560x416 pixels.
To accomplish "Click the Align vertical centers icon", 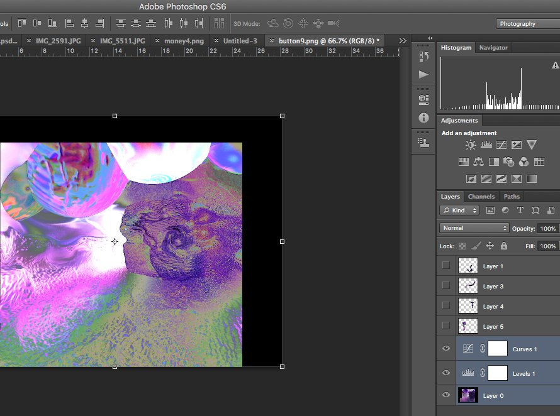I will point(36,23).
